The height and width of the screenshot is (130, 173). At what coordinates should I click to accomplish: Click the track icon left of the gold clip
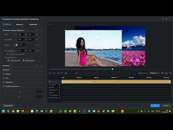coord(50,82)
